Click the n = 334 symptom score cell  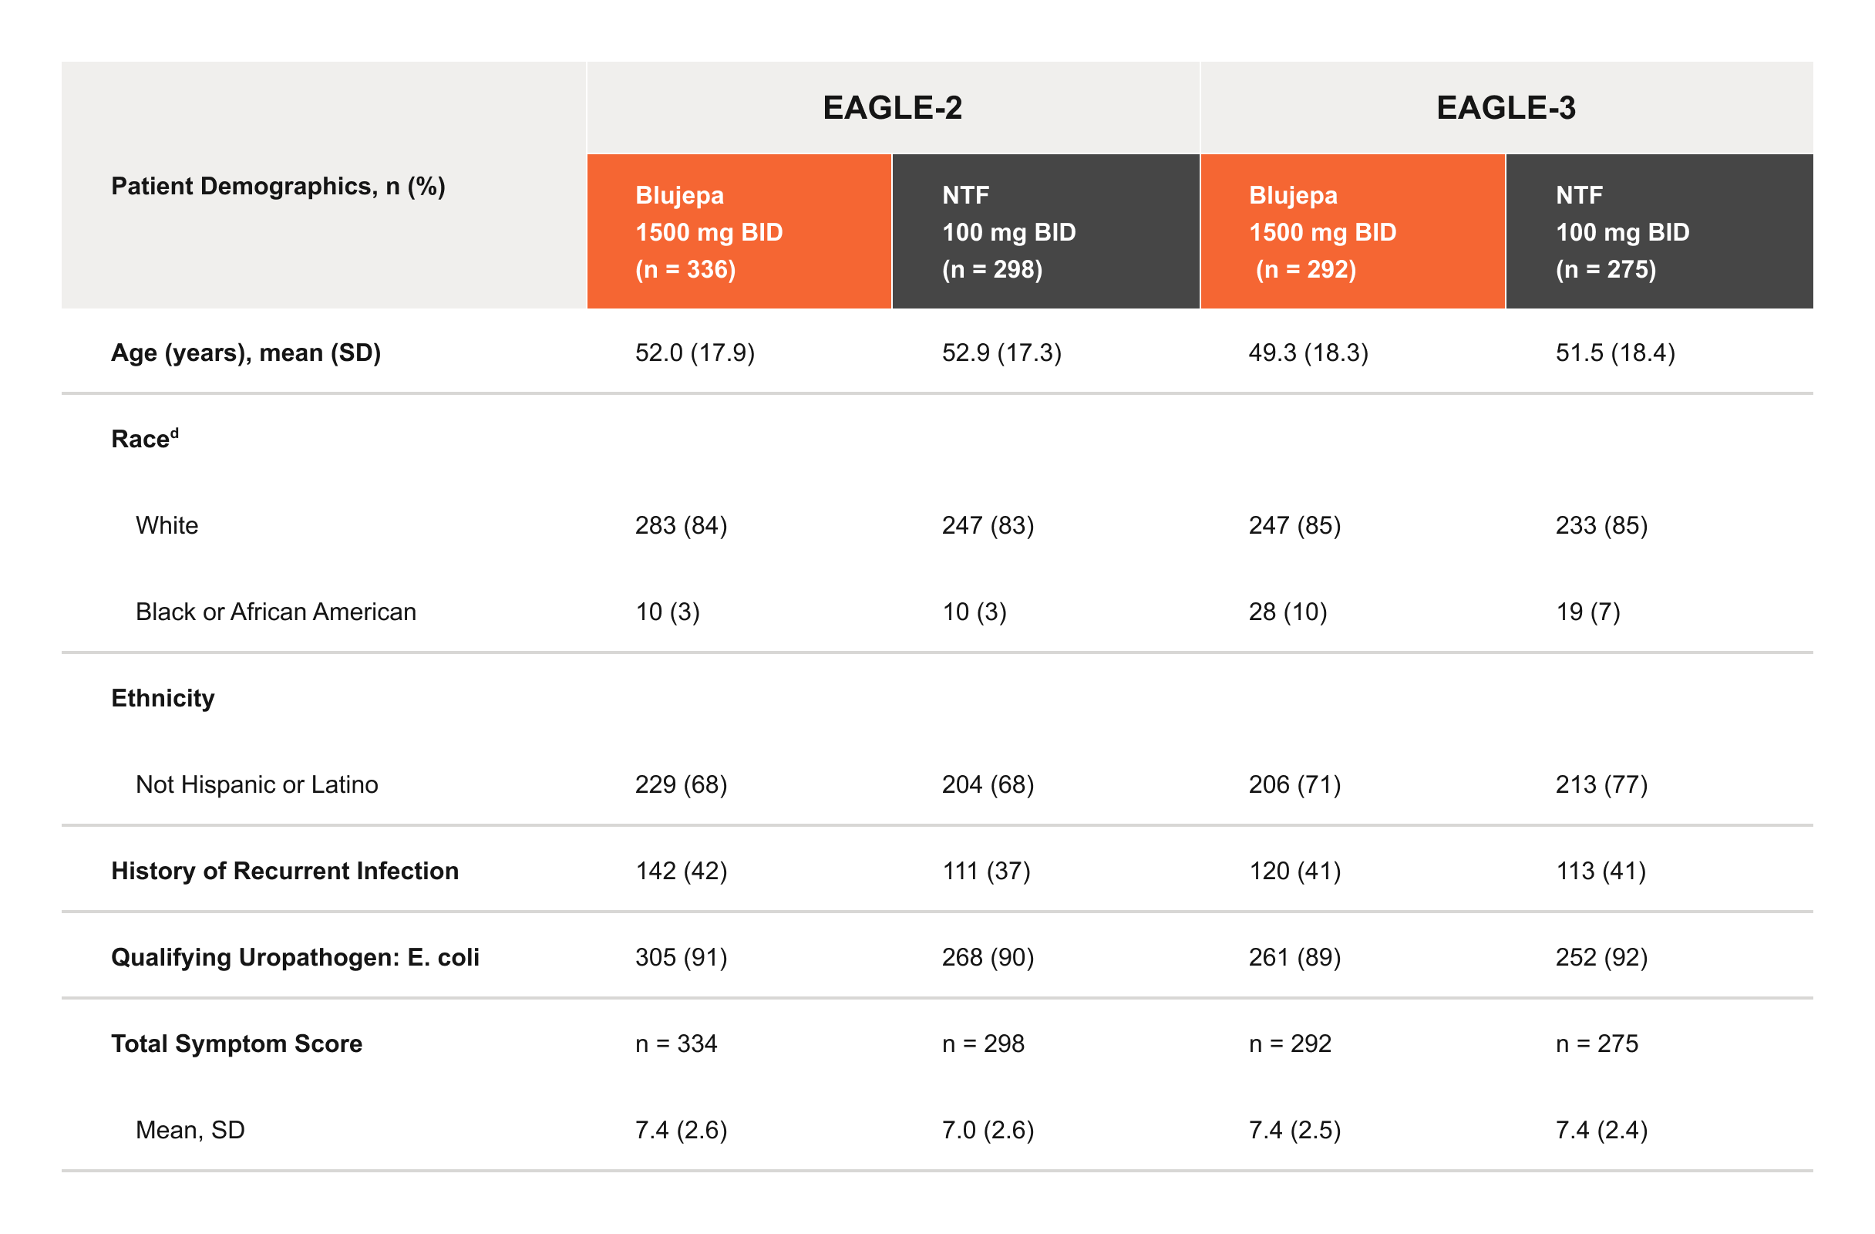pos(677,1044)
